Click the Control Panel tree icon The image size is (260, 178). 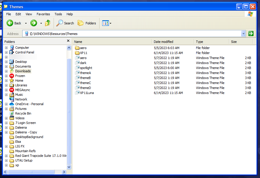coord(12,52)
